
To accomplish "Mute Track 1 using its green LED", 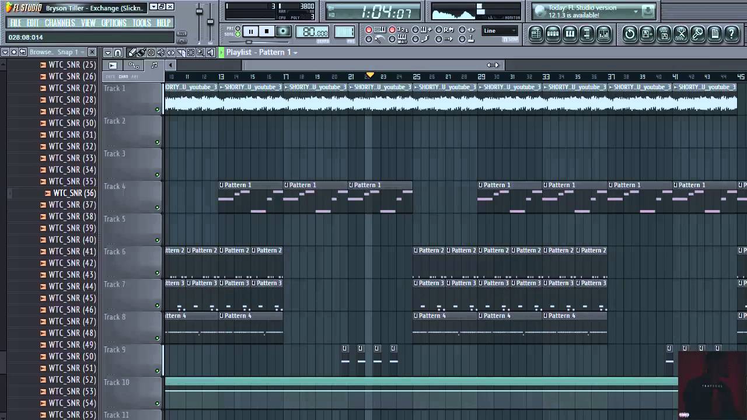I will click(x=157, y=110).
